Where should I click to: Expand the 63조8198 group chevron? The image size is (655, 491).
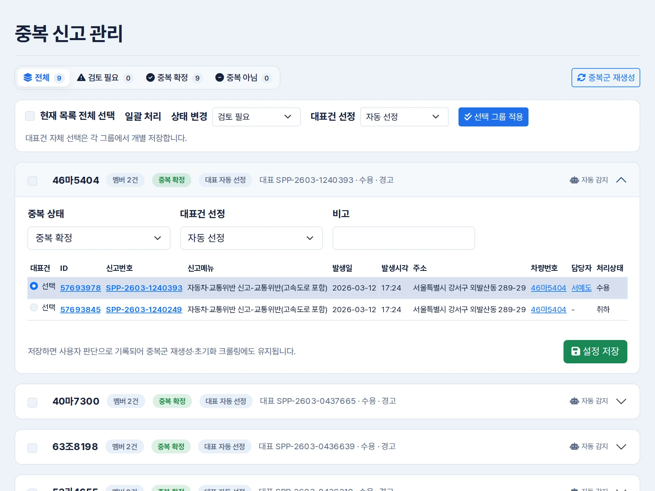(621, 447)
